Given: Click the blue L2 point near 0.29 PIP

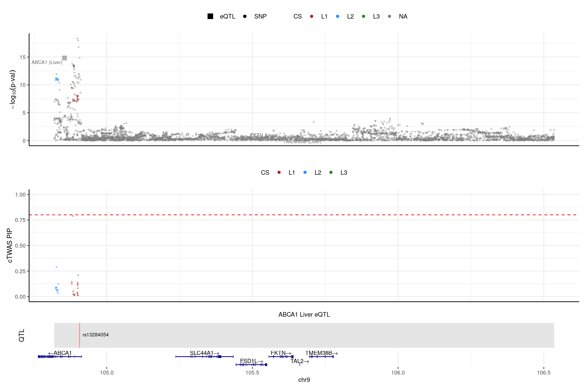Looking at the screenshot, I should click(56, 267).
